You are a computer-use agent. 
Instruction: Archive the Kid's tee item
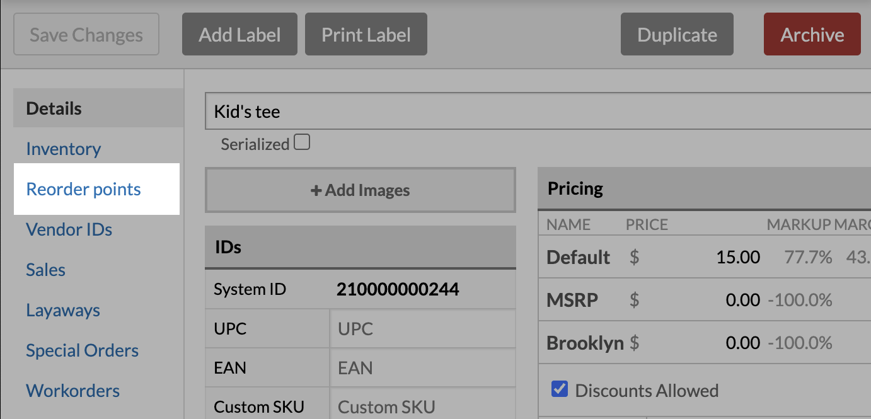pyautogui.click(x=812, y=35)
